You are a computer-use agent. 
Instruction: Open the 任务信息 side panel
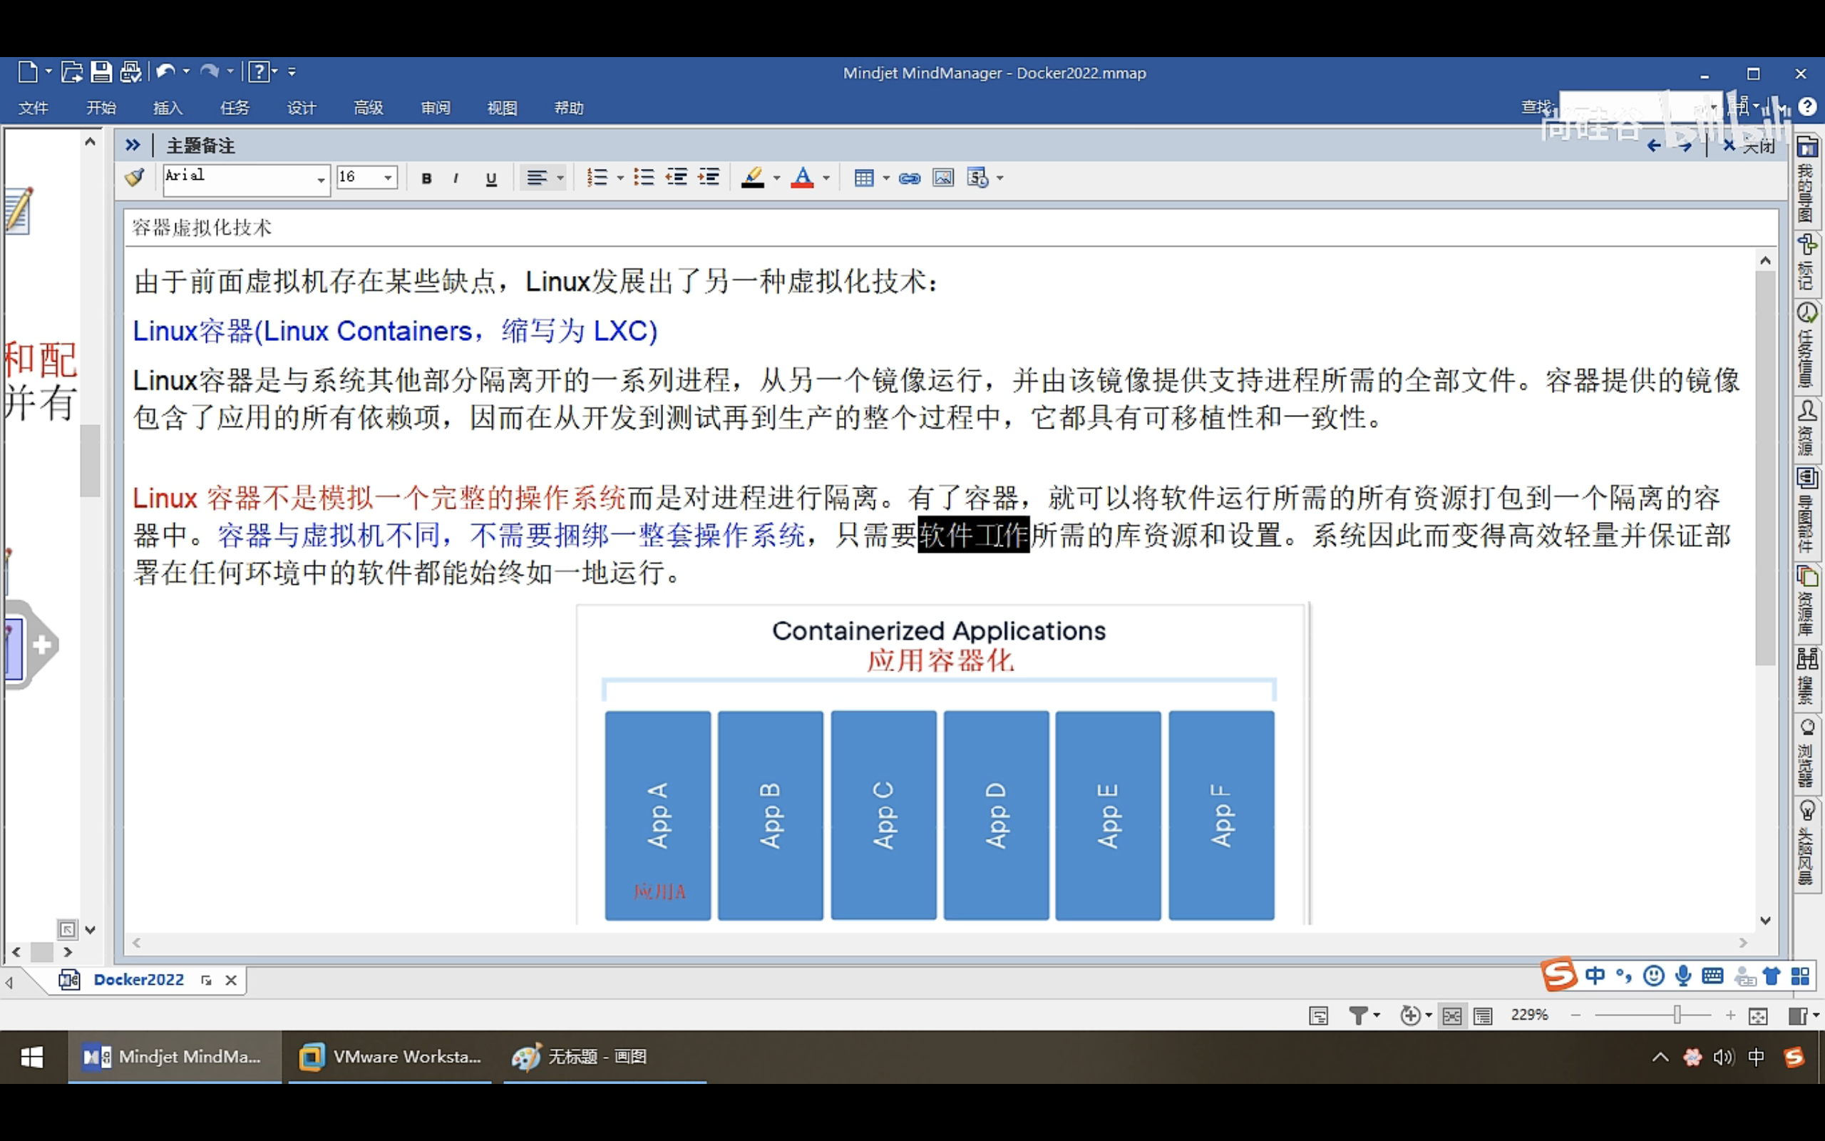coord(1806,346)
